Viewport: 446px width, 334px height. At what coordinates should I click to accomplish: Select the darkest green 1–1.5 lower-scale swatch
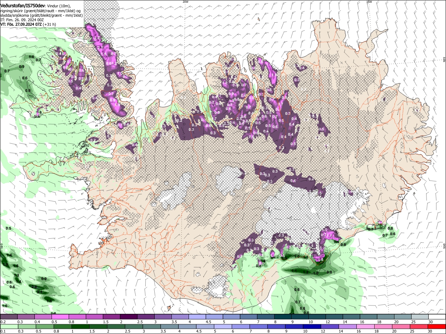(80, 327)
